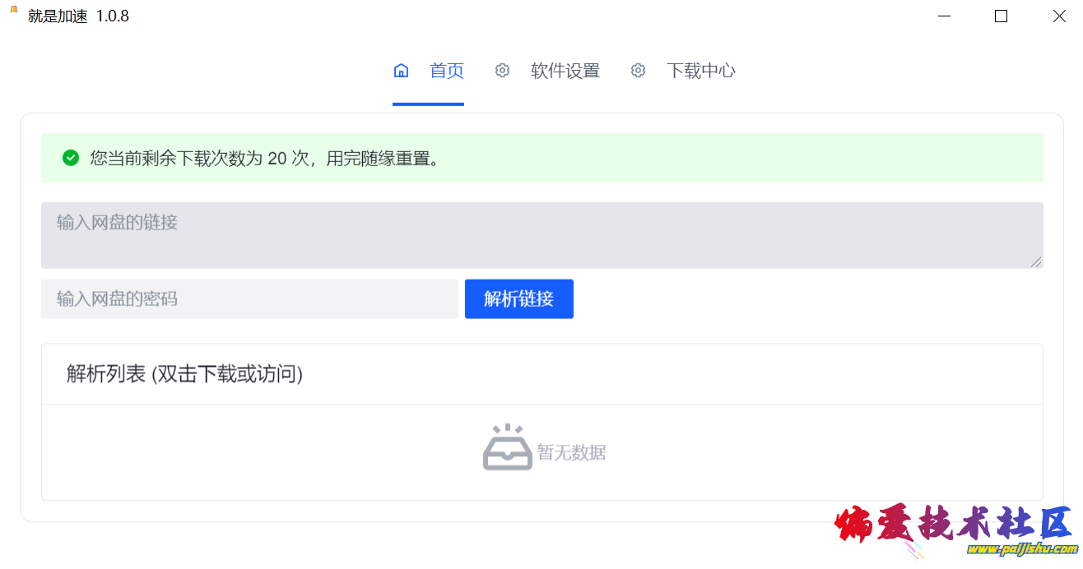
Task: Click the home icon beside 首页
Action: point(401,71)
